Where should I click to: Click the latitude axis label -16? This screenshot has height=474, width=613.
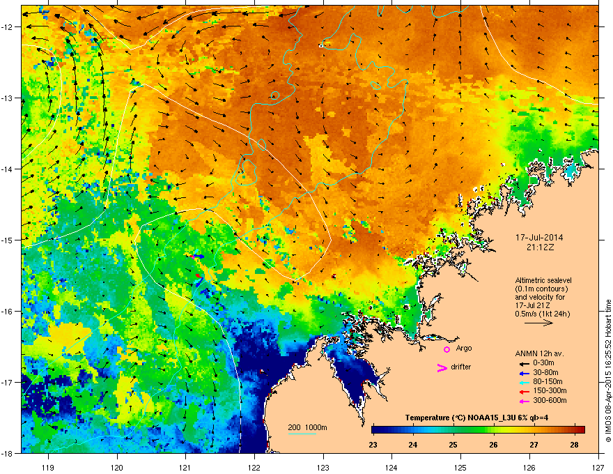(7, 311)
